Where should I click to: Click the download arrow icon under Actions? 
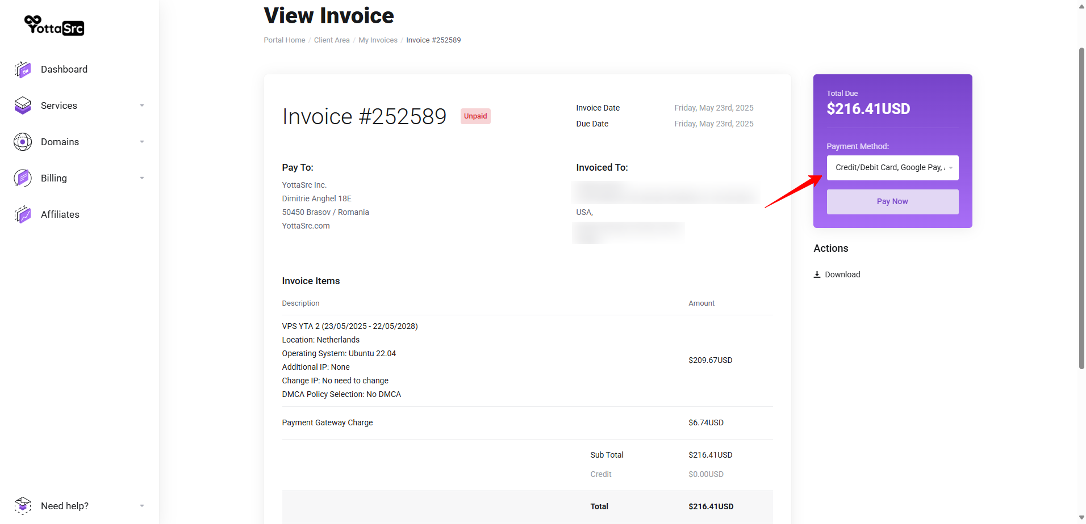tap(817, 274)
